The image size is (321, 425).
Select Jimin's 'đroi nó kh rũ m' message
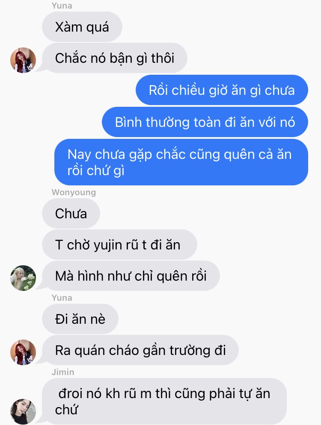[x=164, y=401]
